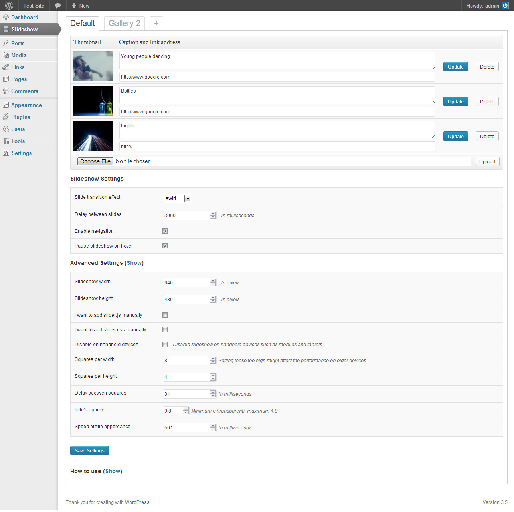Click the Lights slide thumbnail
This screenshot has height=512, width=514.
93,136
